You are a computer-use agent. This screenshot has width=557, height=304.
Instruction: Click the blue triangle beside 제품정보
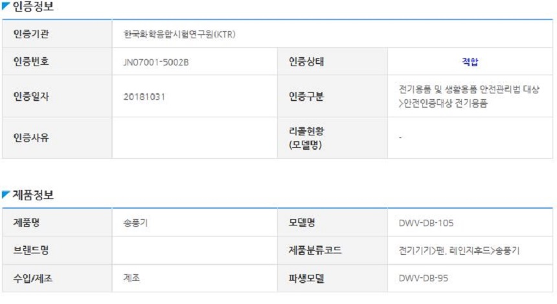click(6, 194)
